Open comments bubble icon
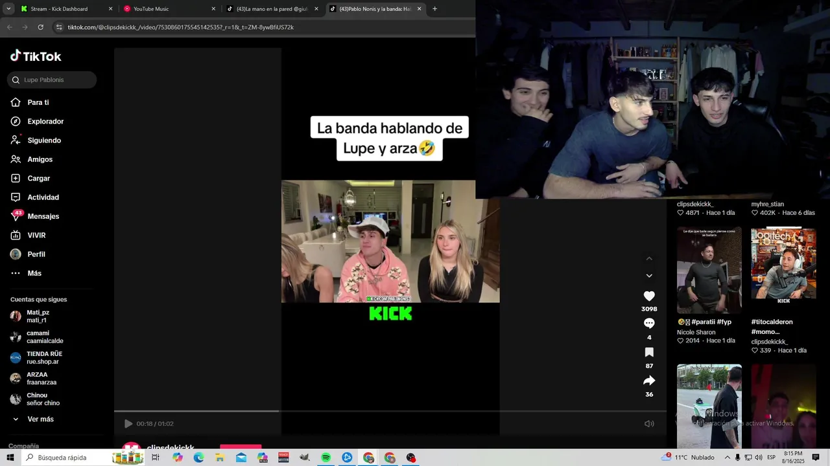Screen dimensions: 830x466 point(649,323)
